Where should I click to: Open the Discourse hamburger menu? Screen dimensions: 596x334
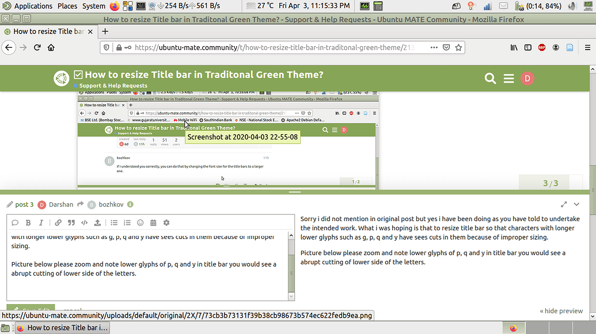point(508,78)
